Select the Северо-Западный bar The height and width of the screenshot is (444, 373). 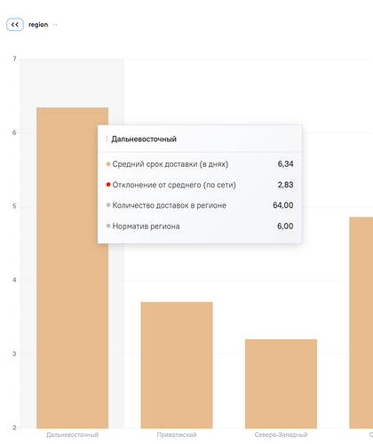pos(281,384)
